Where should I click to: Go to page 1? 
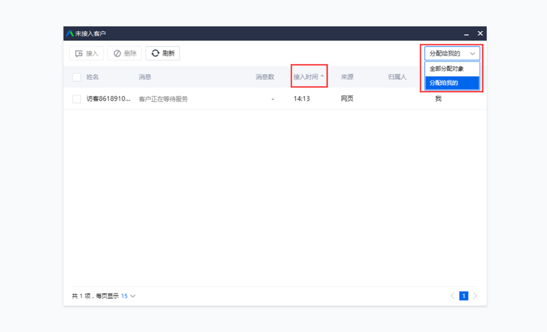(464, 296)
